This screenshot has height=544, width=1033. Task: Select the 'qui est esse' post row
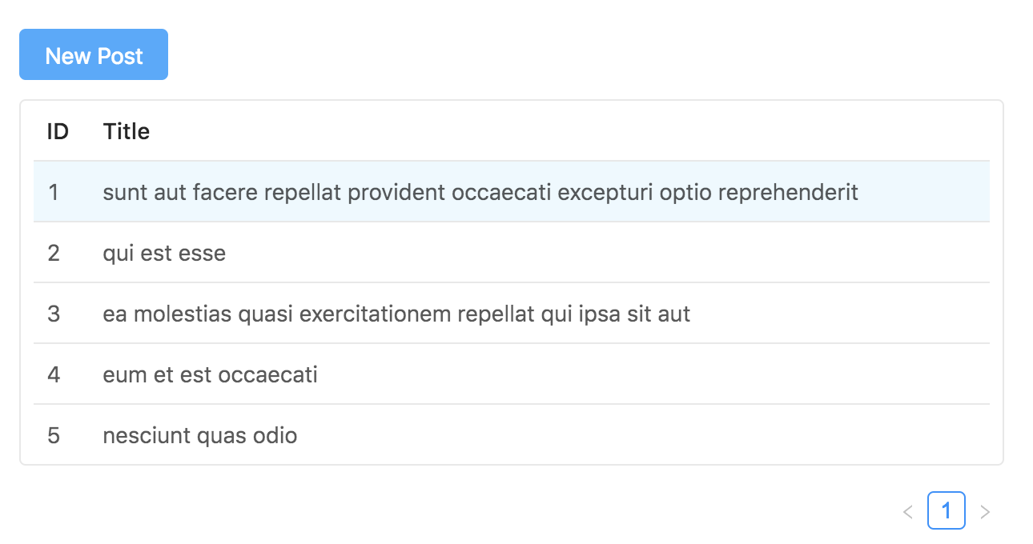164,254
